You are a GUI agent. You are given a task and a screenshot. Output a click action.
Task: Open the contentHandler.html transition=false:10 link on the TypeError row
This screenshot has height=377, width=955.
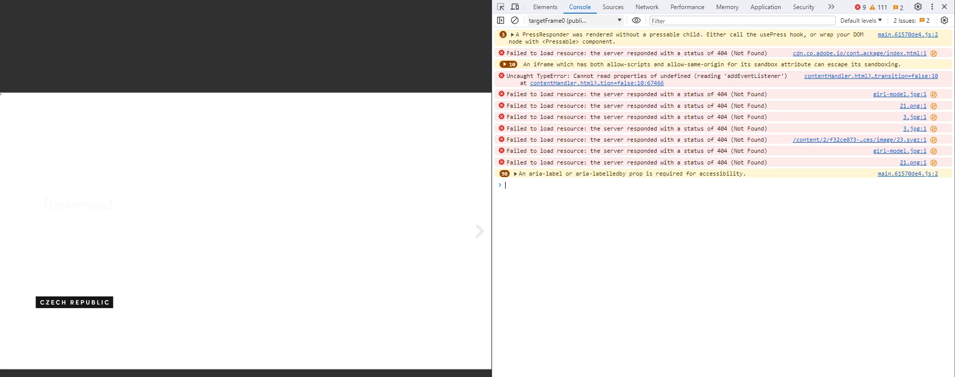coord(871,76)
